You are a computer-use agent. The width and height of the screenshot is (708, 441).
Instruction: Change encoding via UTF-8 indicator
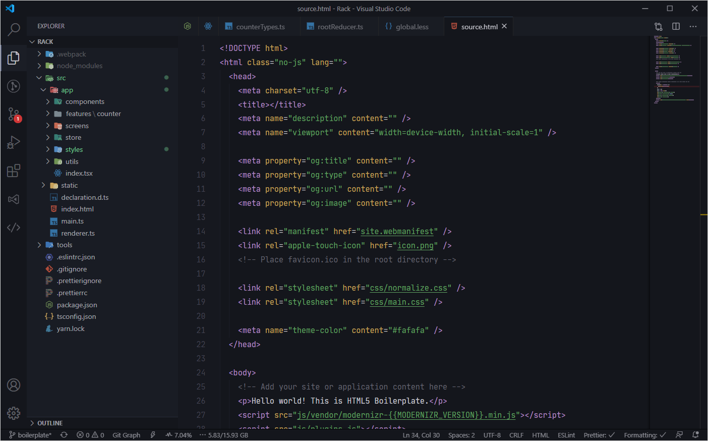coord(492,435)
